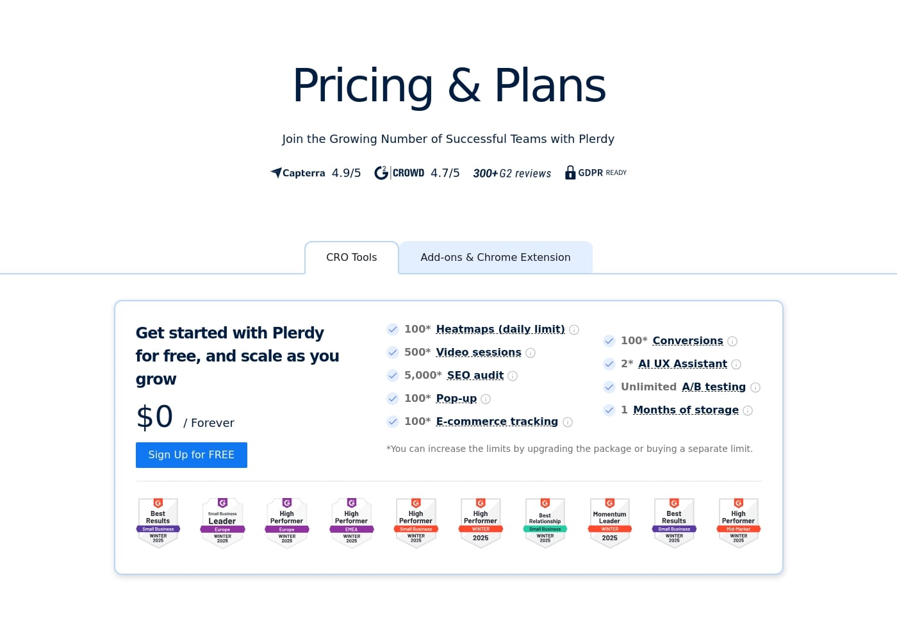
Task: Open the info icon beside AI UX Assistant
Action: 736,364
